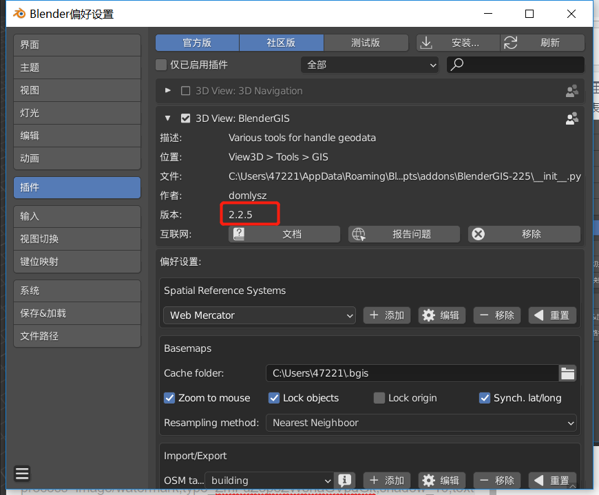Enable the 3D Navigation addon checkbox
This screenshot has width=599, height=495.
click(x=186, y=91)
